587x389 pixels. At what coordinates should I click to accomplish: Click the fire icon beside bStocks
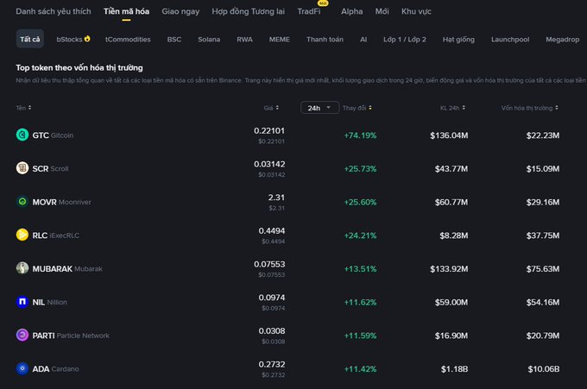[x=87, y=39]
